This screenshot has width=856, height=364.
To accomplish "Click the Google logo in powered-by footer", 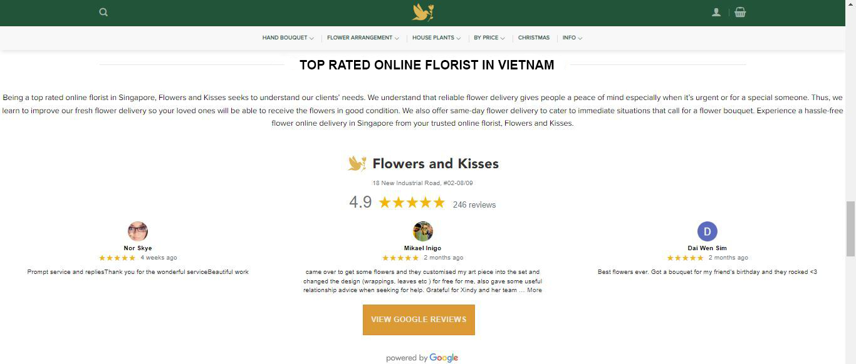I will [x=444, y=358].
